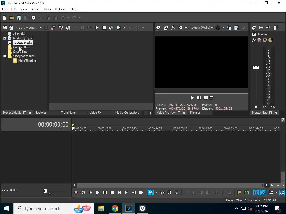Toggle overlays grid in Video Preview
The image size is (286, 214).
point(218,28)
